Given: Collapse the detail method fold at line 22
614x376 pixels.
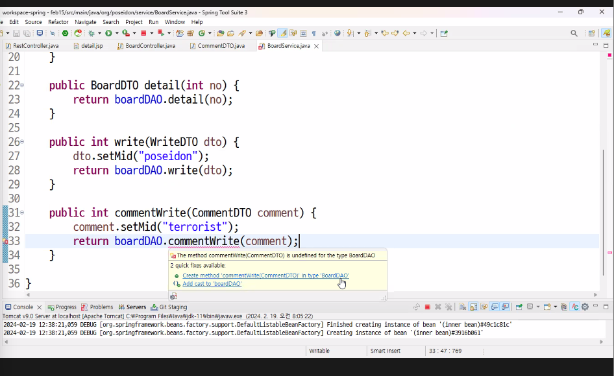Looking at the screenshot, I should pyautogui.click(x=22, y=85).
